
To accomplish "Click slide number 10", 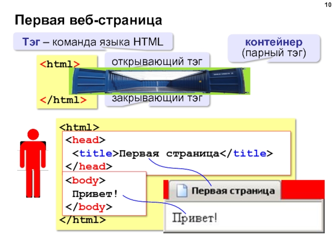I will coord(328,5).
